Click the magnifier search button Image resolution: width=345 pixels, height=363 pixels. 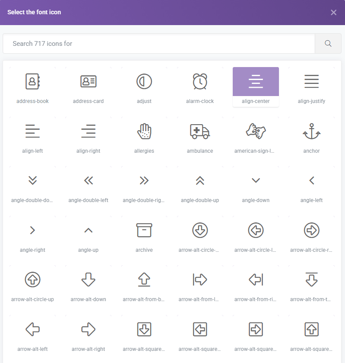(328, 44)
